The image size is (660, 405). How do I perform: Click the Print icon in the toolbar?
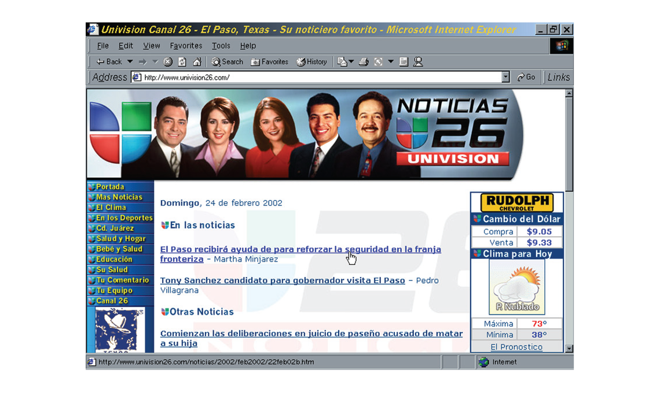point(364,62)
